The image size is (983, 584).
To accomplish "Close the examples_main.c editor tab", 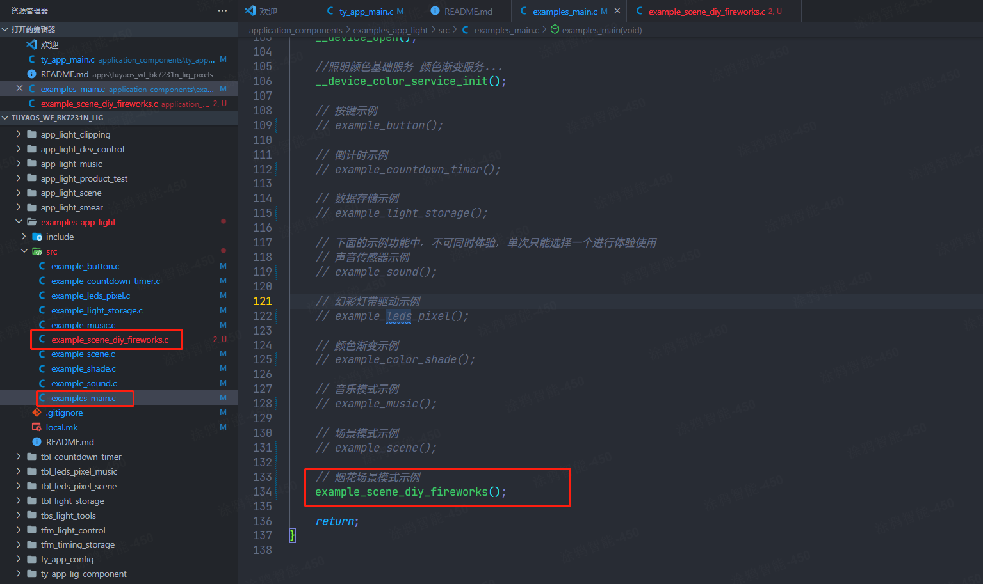I will 617,11.
